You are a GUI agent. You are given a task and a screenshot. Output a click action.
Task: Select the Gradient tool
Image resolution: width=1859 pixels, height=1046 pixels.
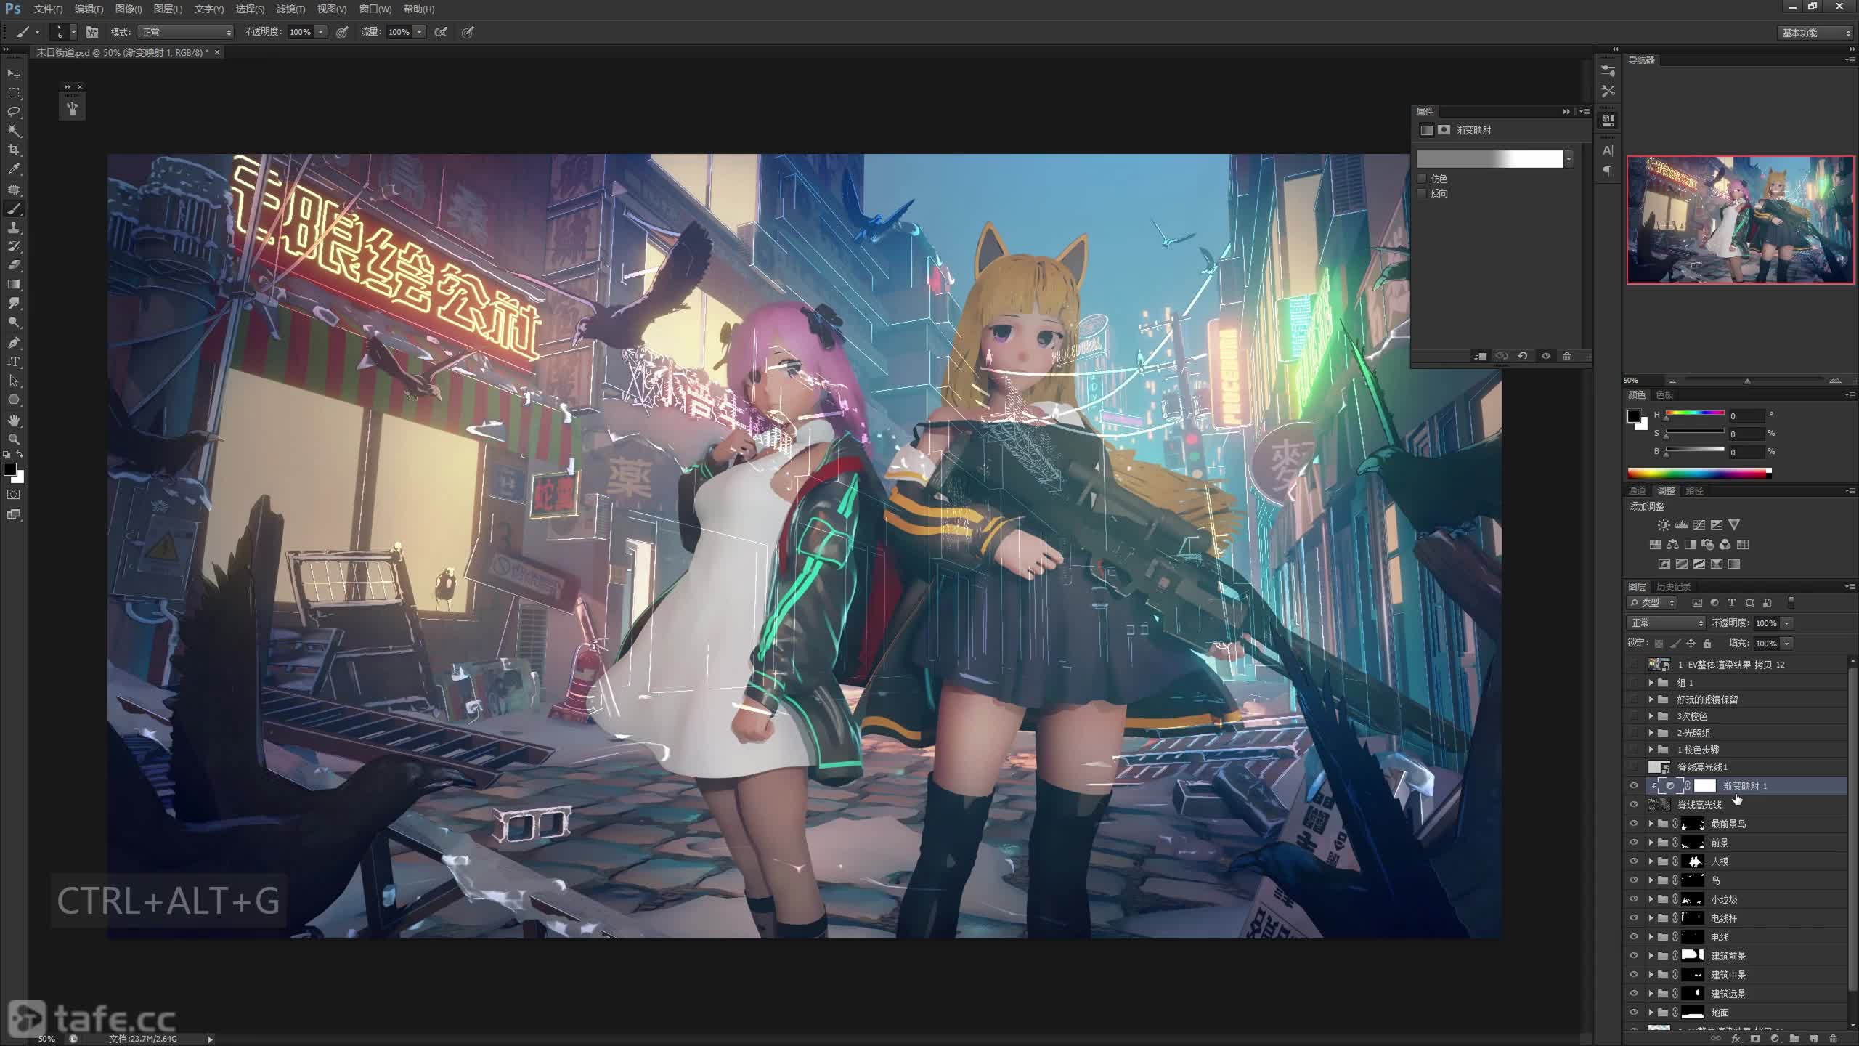coord(14,285)
